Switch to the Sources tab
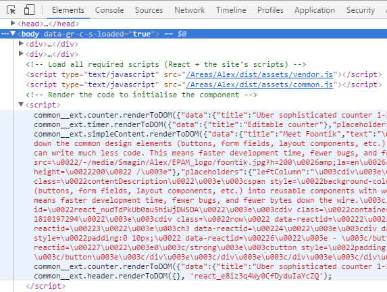387x292 pixels. pos(149,10)
